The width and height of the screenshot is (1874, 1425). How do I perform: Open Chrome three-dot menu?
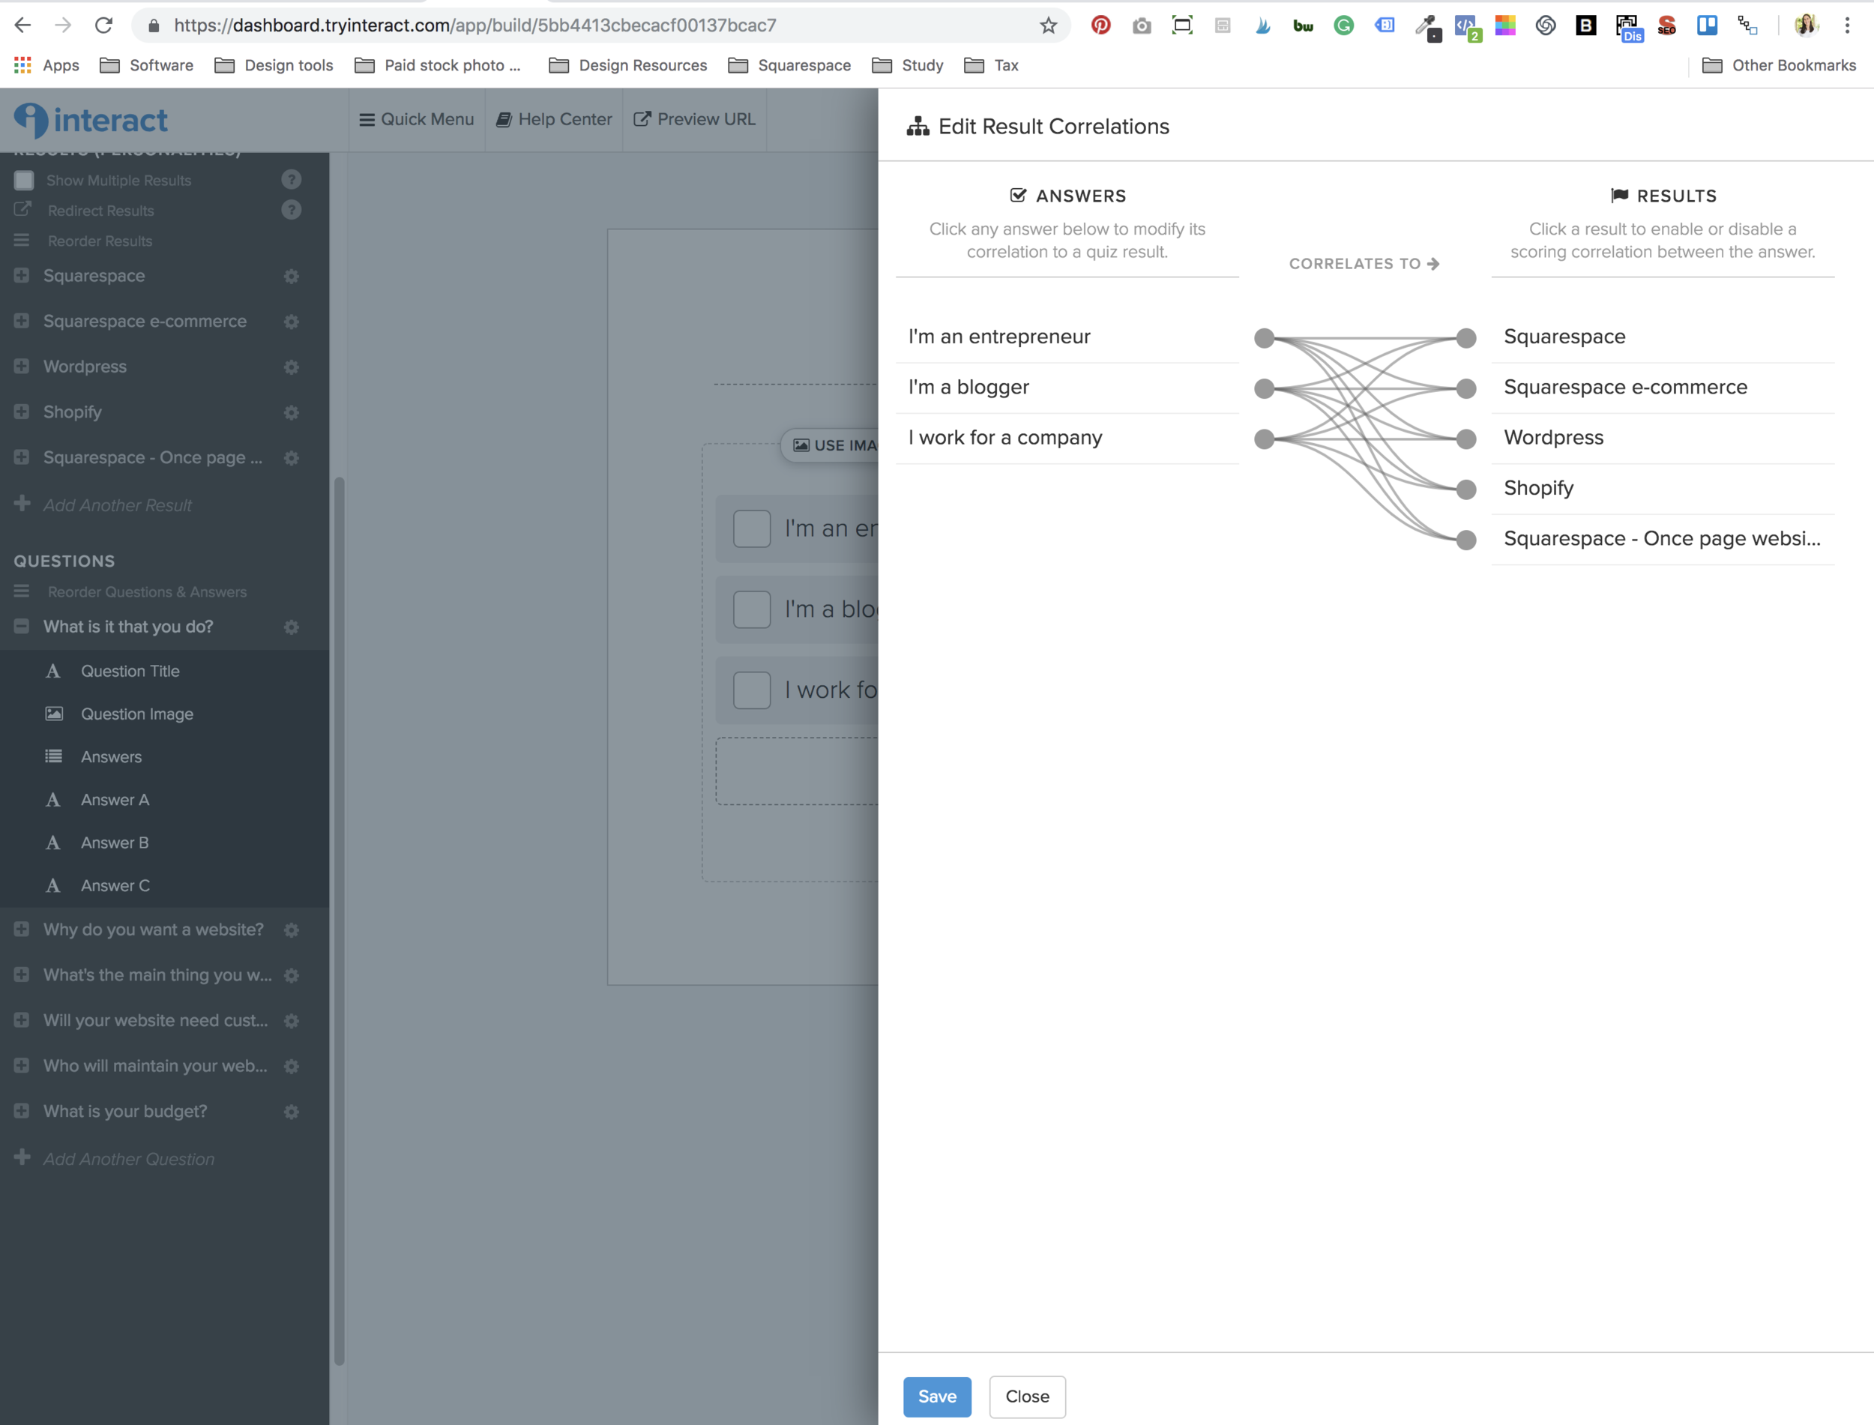[1847, 25]
